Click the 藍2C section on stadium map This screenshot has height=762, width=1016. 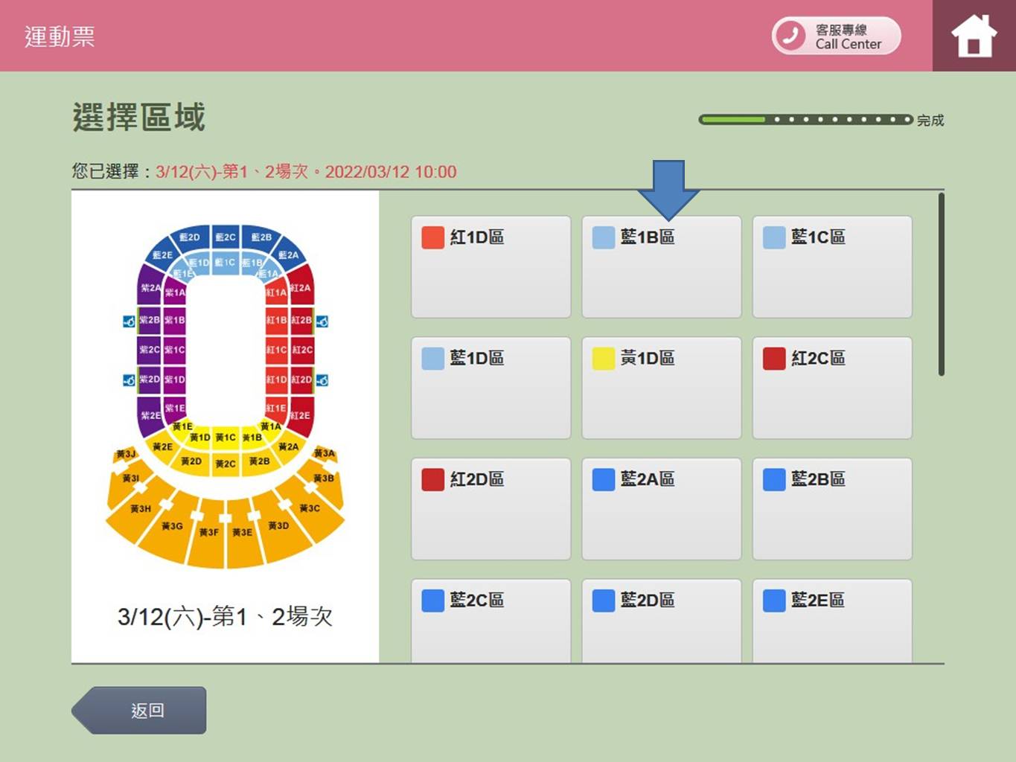[225, 237]
